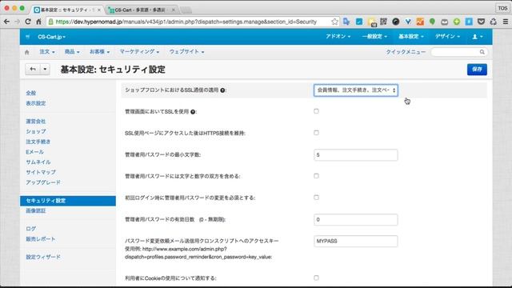
Task: Open お客様 menu
Action: pyautogui.click(x=99, y=51)
